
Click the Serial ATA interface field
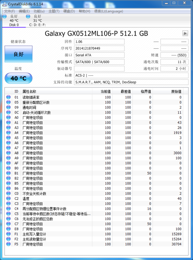click(x=99, y=55)
